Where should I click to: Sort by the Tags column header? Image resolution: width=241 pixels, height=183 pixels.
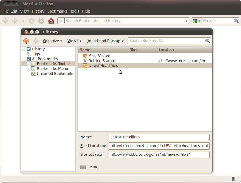tap(142, 50)
